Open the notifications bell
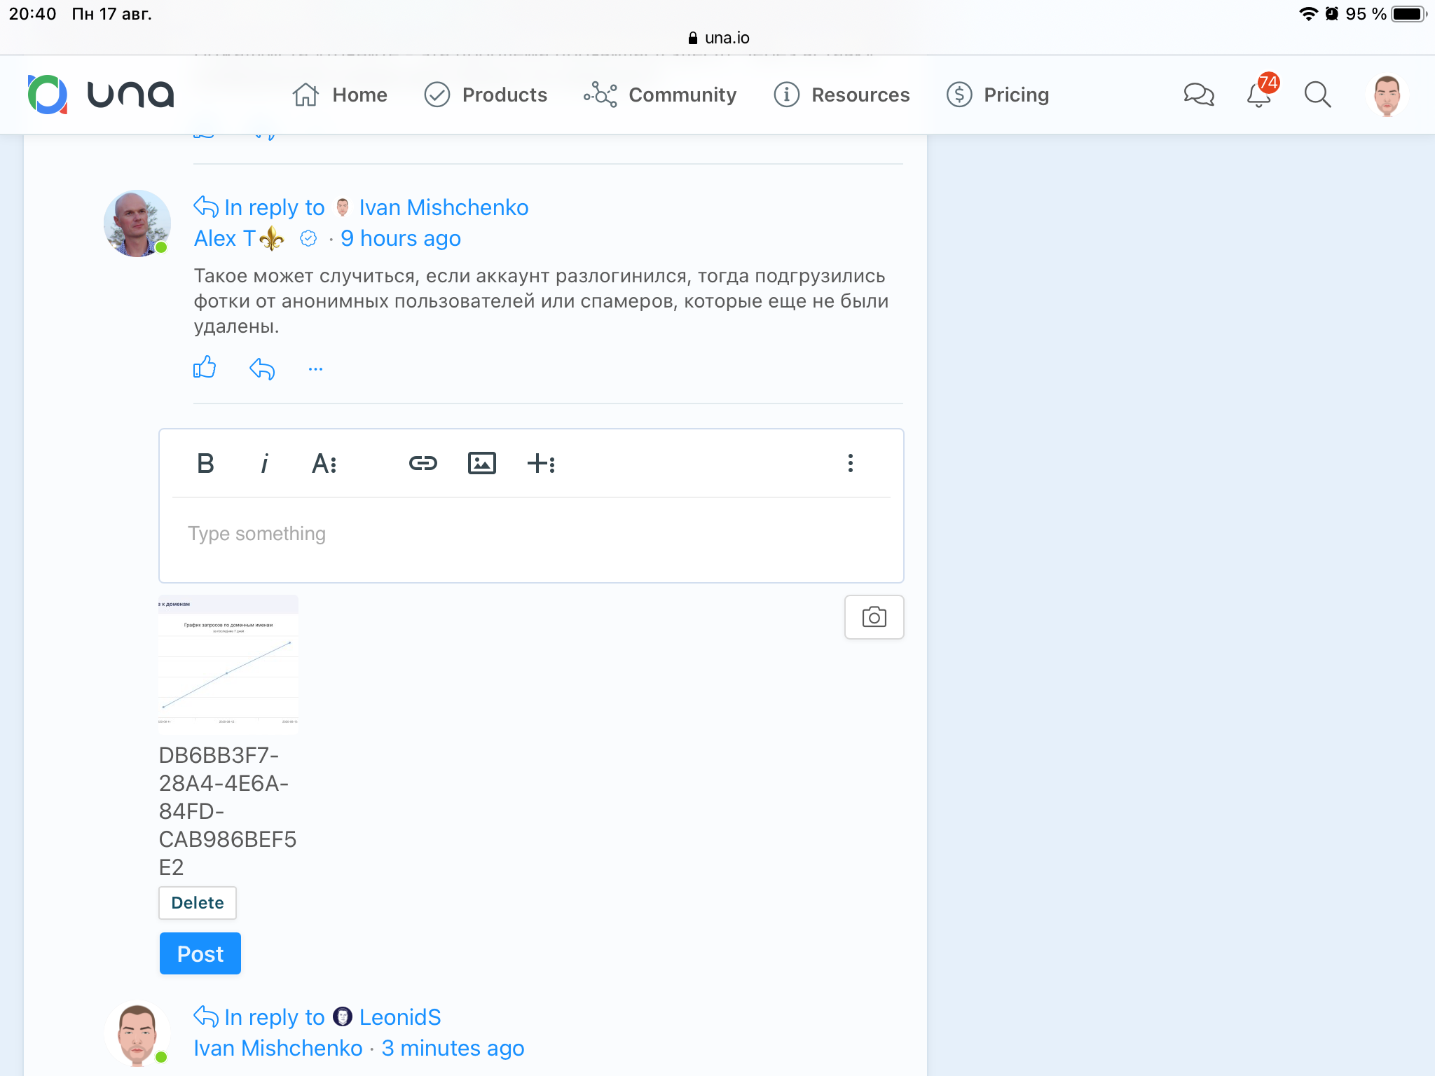This screenshot has width=1435, height=1076. click(x=1259, y=95)
